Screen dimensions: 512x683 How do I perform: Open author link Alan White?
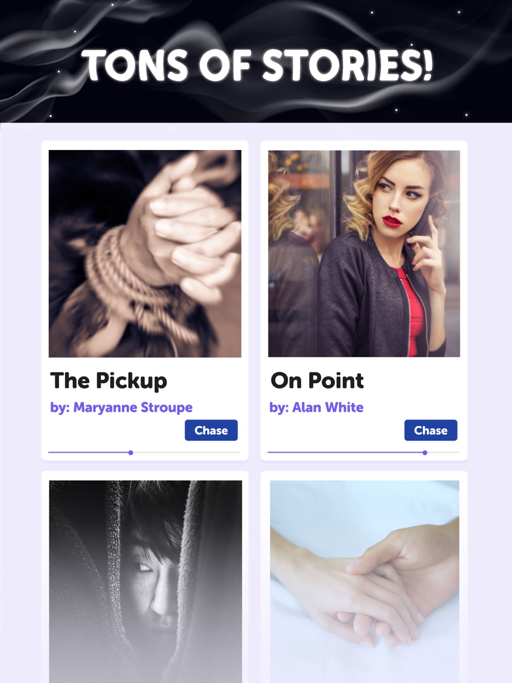[x=316, y=408]
